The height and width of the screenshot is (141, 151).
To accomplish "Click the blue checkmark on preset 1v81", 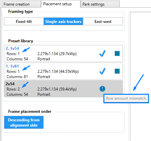I will (x=102, y=71).
